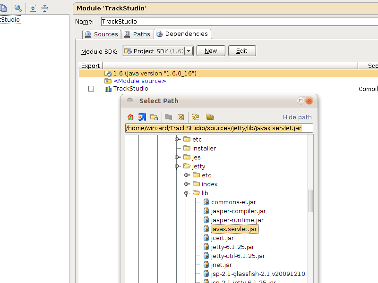Expand the index folder node
The width and height of the screenshot is (378, 283).
tap(186, 184)
